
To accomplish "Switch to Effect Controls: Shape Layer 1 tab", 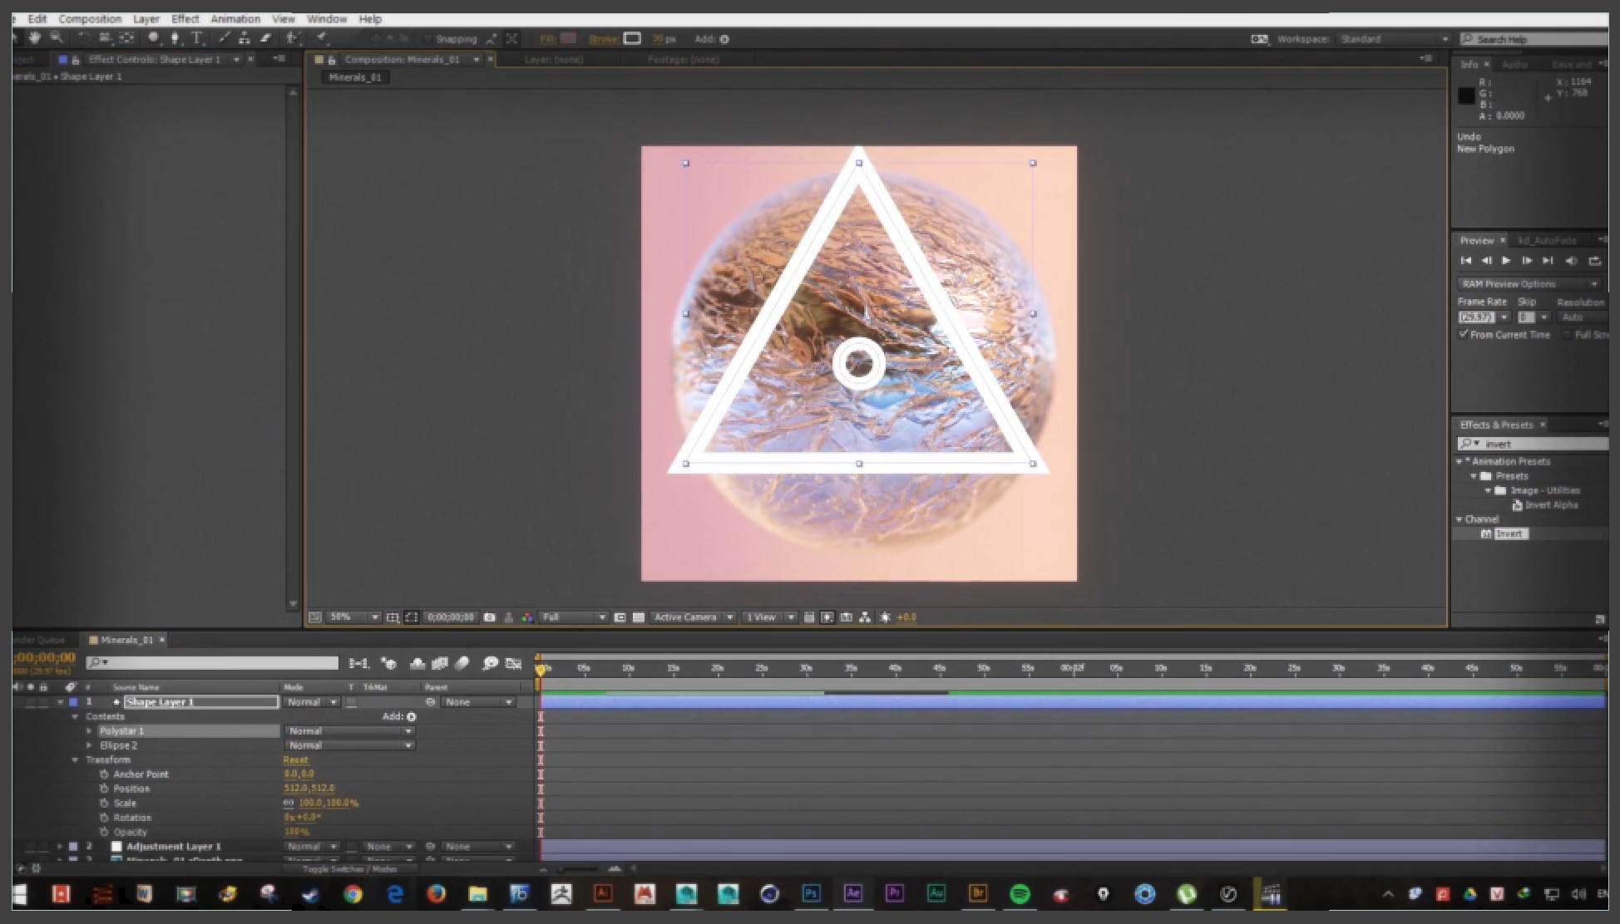I will (155, 59).
